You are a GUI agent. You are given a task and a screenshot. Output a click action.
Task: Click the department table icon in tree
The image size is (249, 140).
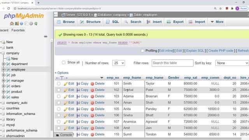click(8, 64)
